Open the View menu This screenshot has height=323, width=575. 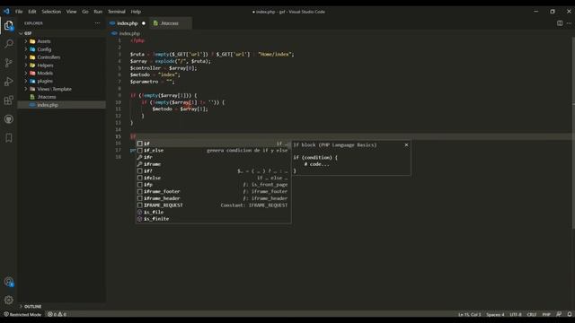[x=71, y=12]
